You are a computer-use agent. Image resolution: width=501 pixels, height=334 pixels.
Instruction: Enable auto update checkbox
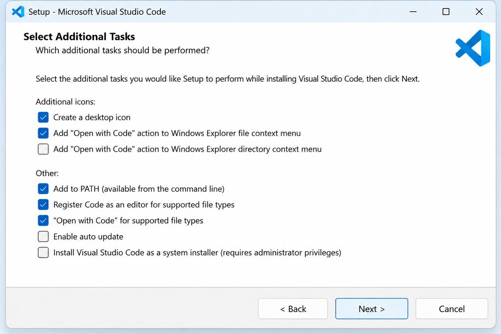(43, 237)
